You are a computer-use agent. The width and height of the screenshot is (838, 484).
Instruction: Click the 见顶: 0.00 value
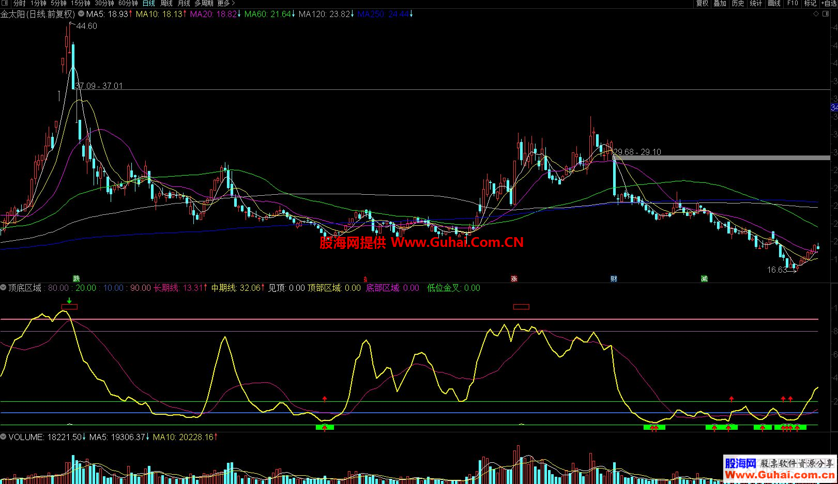(x=286, y=288)
